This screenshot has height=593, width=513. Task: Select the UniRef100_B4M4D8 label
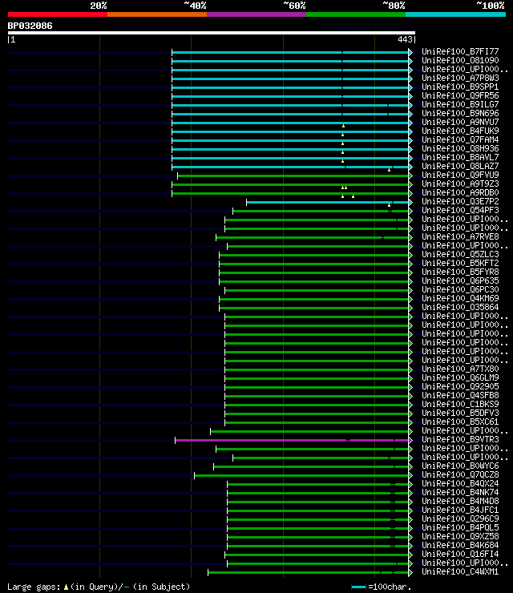(460, 501)
